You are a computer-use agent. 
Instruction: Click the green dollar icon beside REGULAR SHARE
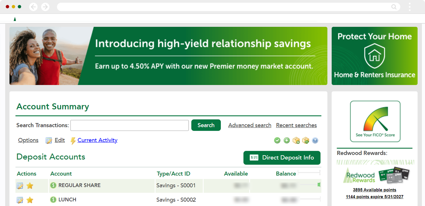point(53,185)
